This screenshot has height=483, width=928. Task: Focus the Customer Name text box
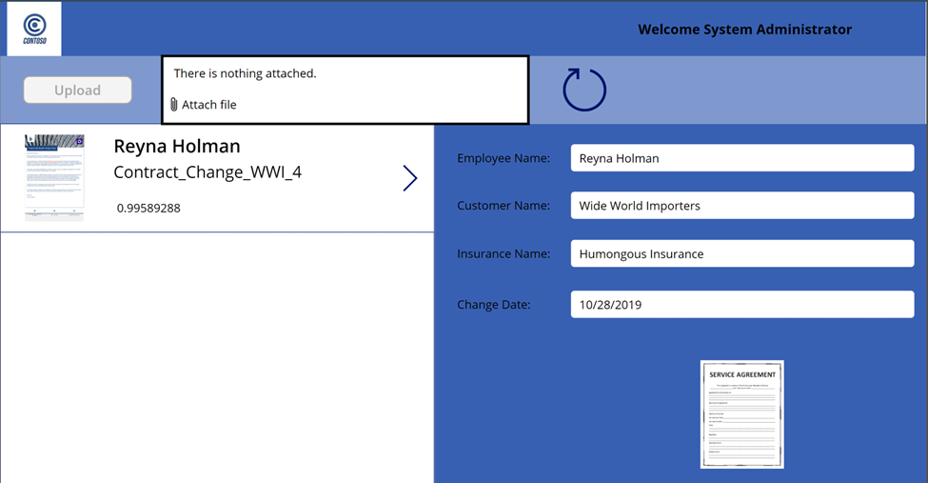point(741,206)
